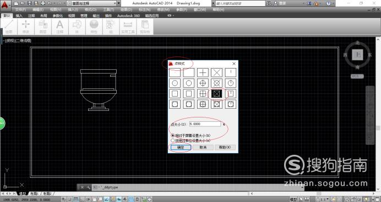Select the circle-in-square with X point style
The image size is (381, 202).
click(216, 104)
